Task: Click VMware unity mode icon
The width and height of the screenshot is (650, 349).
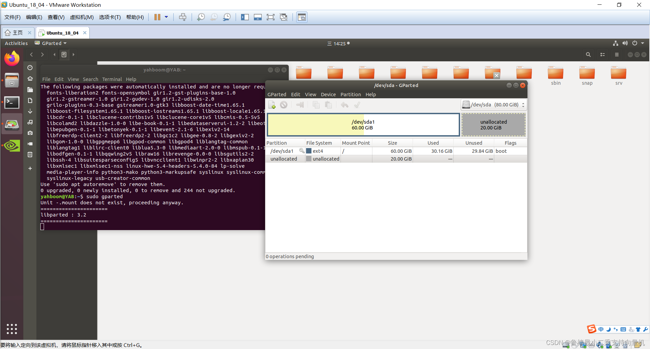Action: pos(284,17)
